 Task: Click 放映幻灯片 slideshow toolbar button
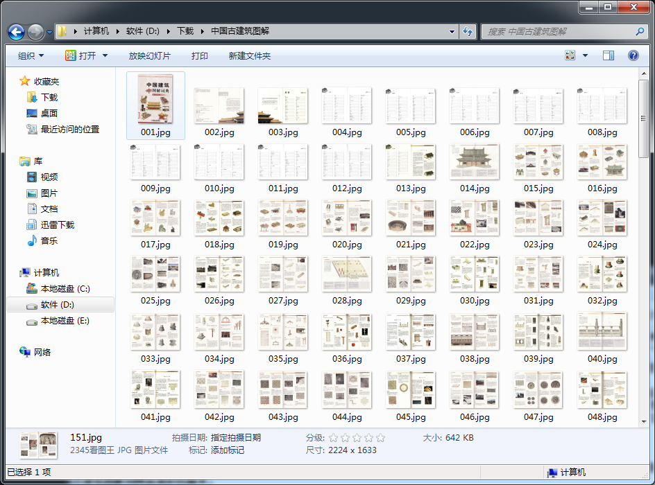point(149,55)
